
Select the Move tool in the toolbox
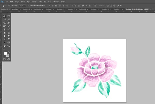pos(4,16)
